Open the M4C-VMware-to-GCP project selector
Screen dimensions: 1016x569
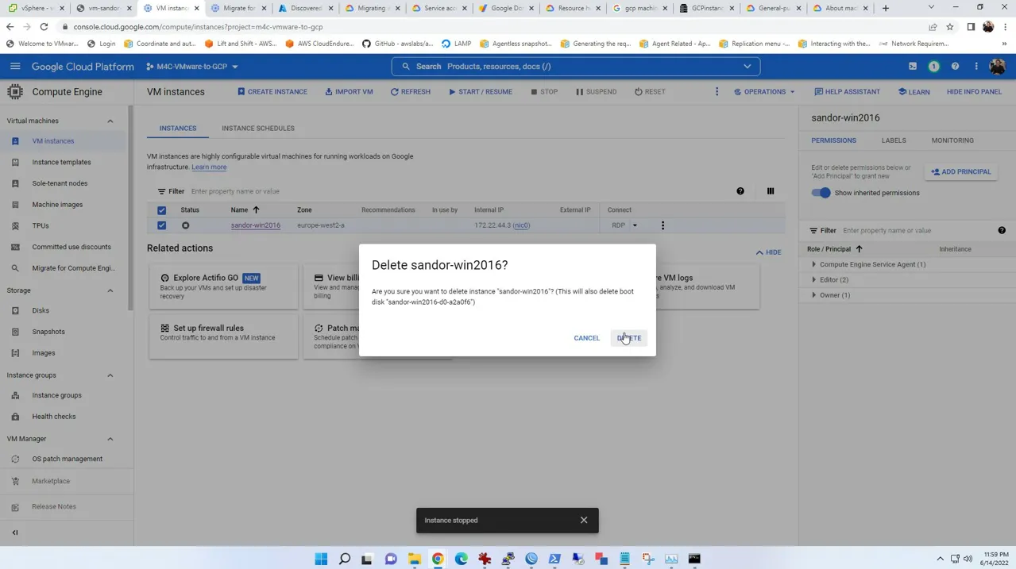click(191, 67)
